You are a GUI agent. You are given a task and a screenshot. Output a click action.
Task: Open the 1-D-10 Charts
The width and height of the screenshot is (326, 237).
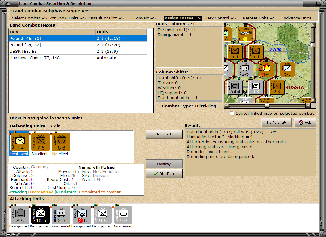tap(276, 123)
